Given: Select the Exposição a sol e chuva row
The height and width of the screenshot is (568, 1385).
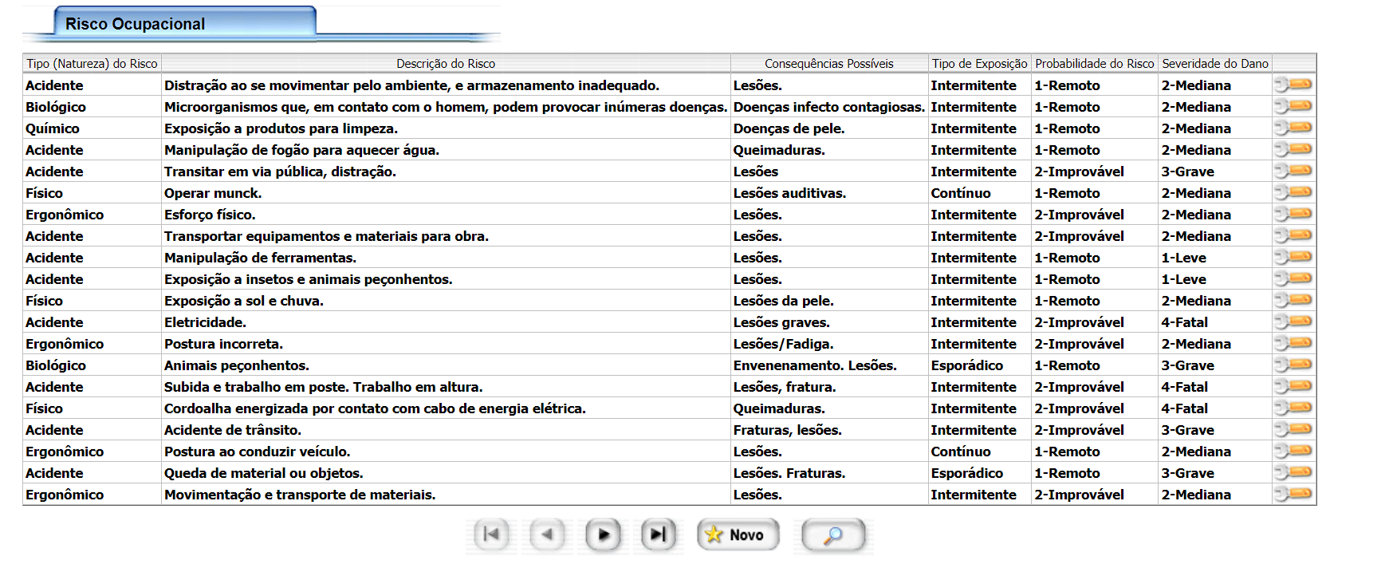Looking at the screenshot, I should tap(244, 301).
